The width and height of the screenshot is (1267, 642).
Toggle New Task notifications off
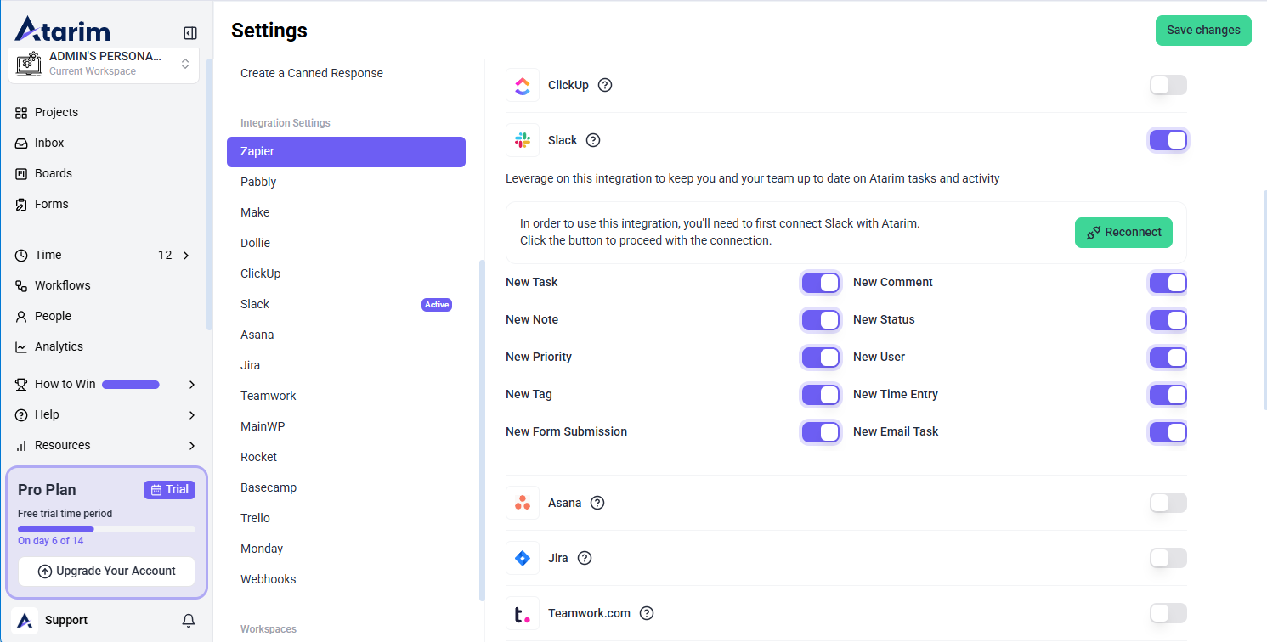pyautogui.click(x=821, y=283)
